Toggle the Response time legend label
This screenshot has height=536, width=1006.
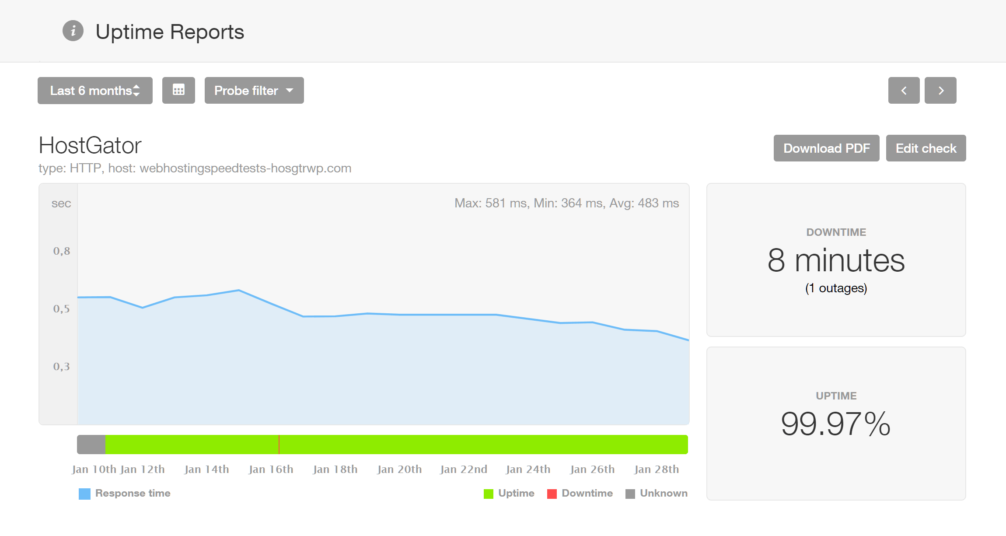133,493
